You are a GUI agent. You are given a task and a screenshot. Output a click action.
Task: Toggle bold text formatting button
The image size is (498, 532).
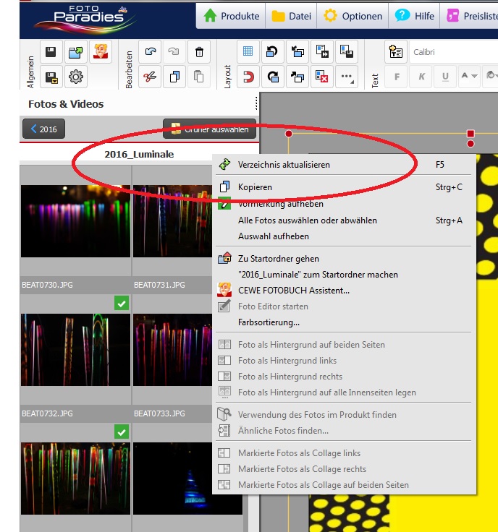(397, 76)
